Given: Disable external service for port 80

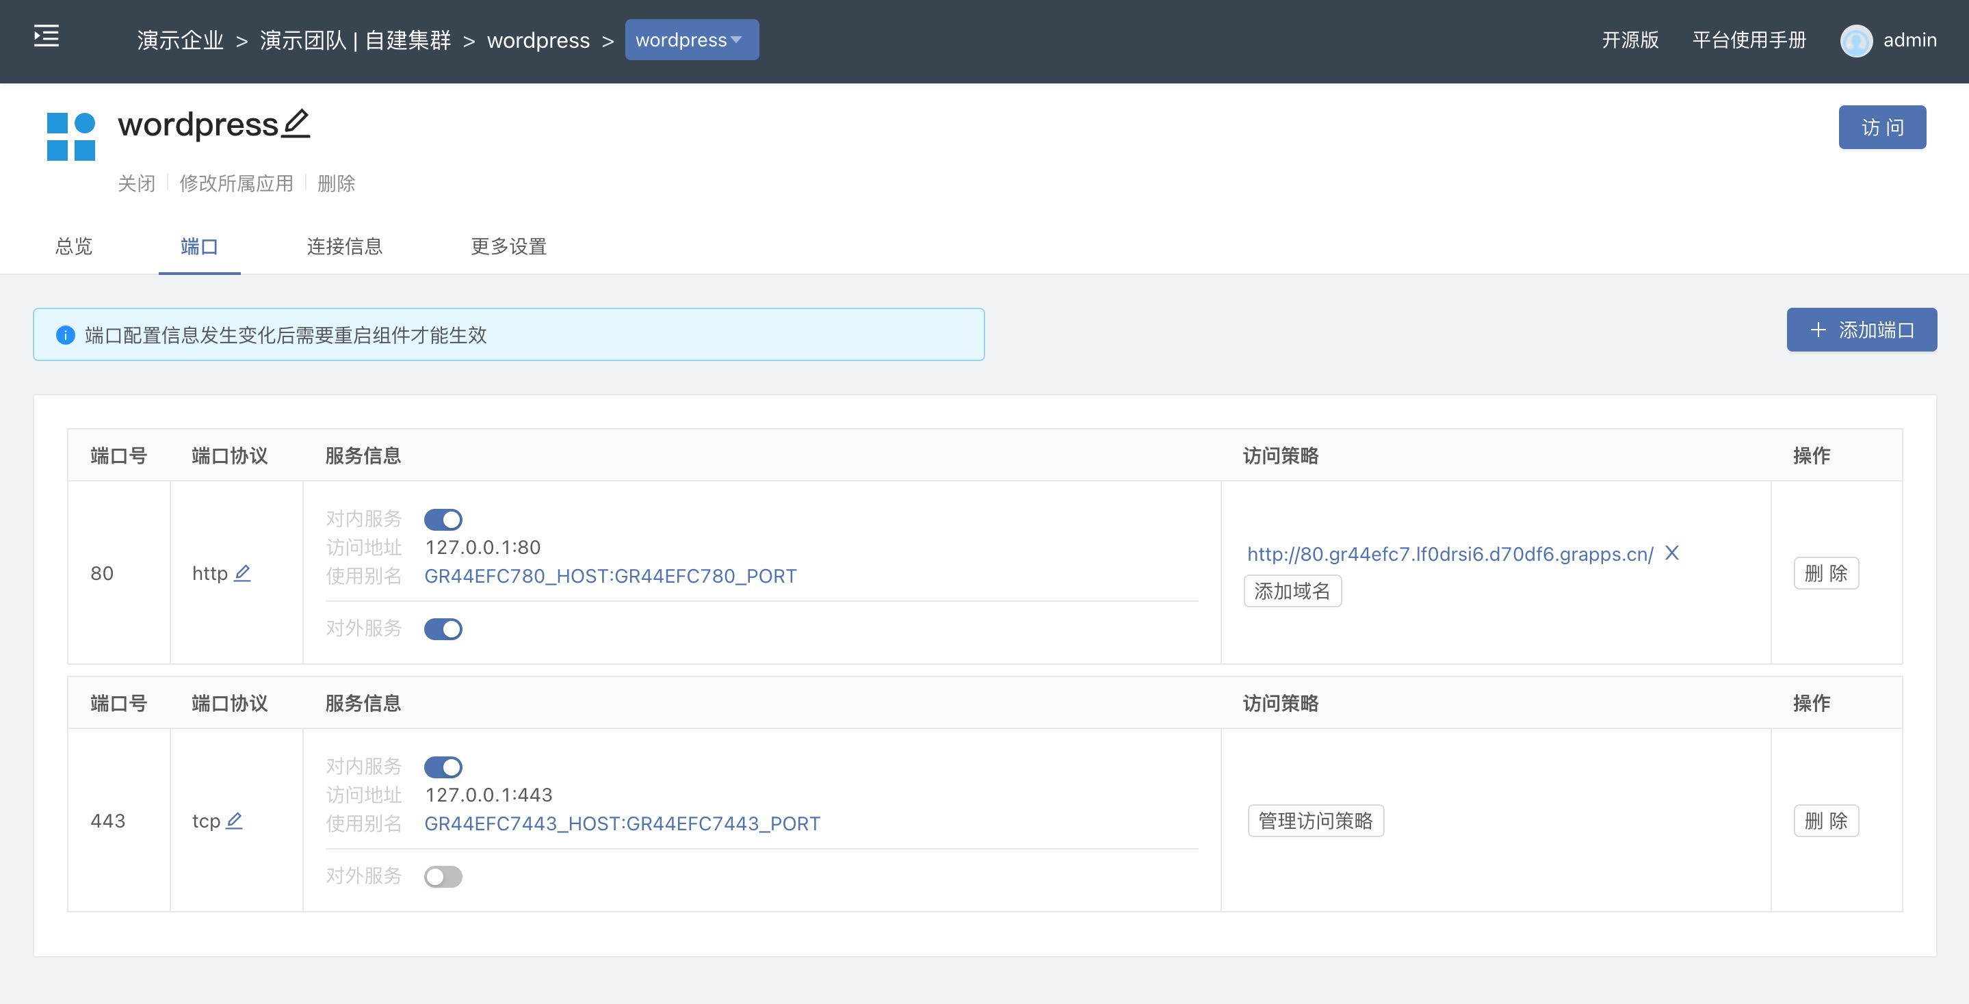Looking at the screenshot, I should (x=443, y=629).
